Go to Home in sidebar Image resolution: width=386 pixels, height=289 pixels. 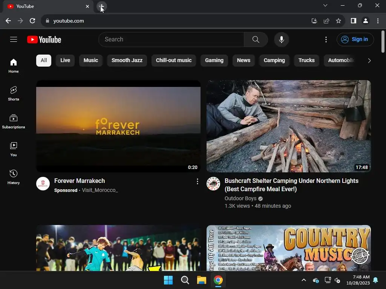pos(14,65)
